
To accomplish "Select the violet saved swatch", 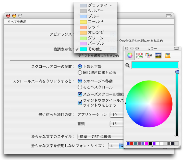I will [154, 144].
